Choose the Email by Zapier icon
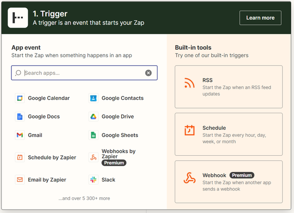The image size is (294, 213). (x=20, y=180)
